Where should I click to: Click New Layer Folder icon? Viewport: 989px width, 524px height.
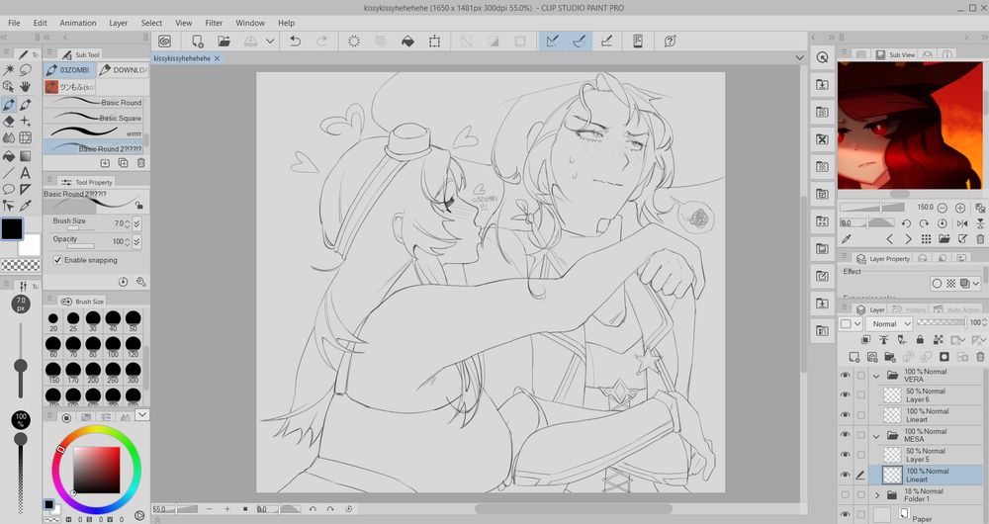point(890,357)
